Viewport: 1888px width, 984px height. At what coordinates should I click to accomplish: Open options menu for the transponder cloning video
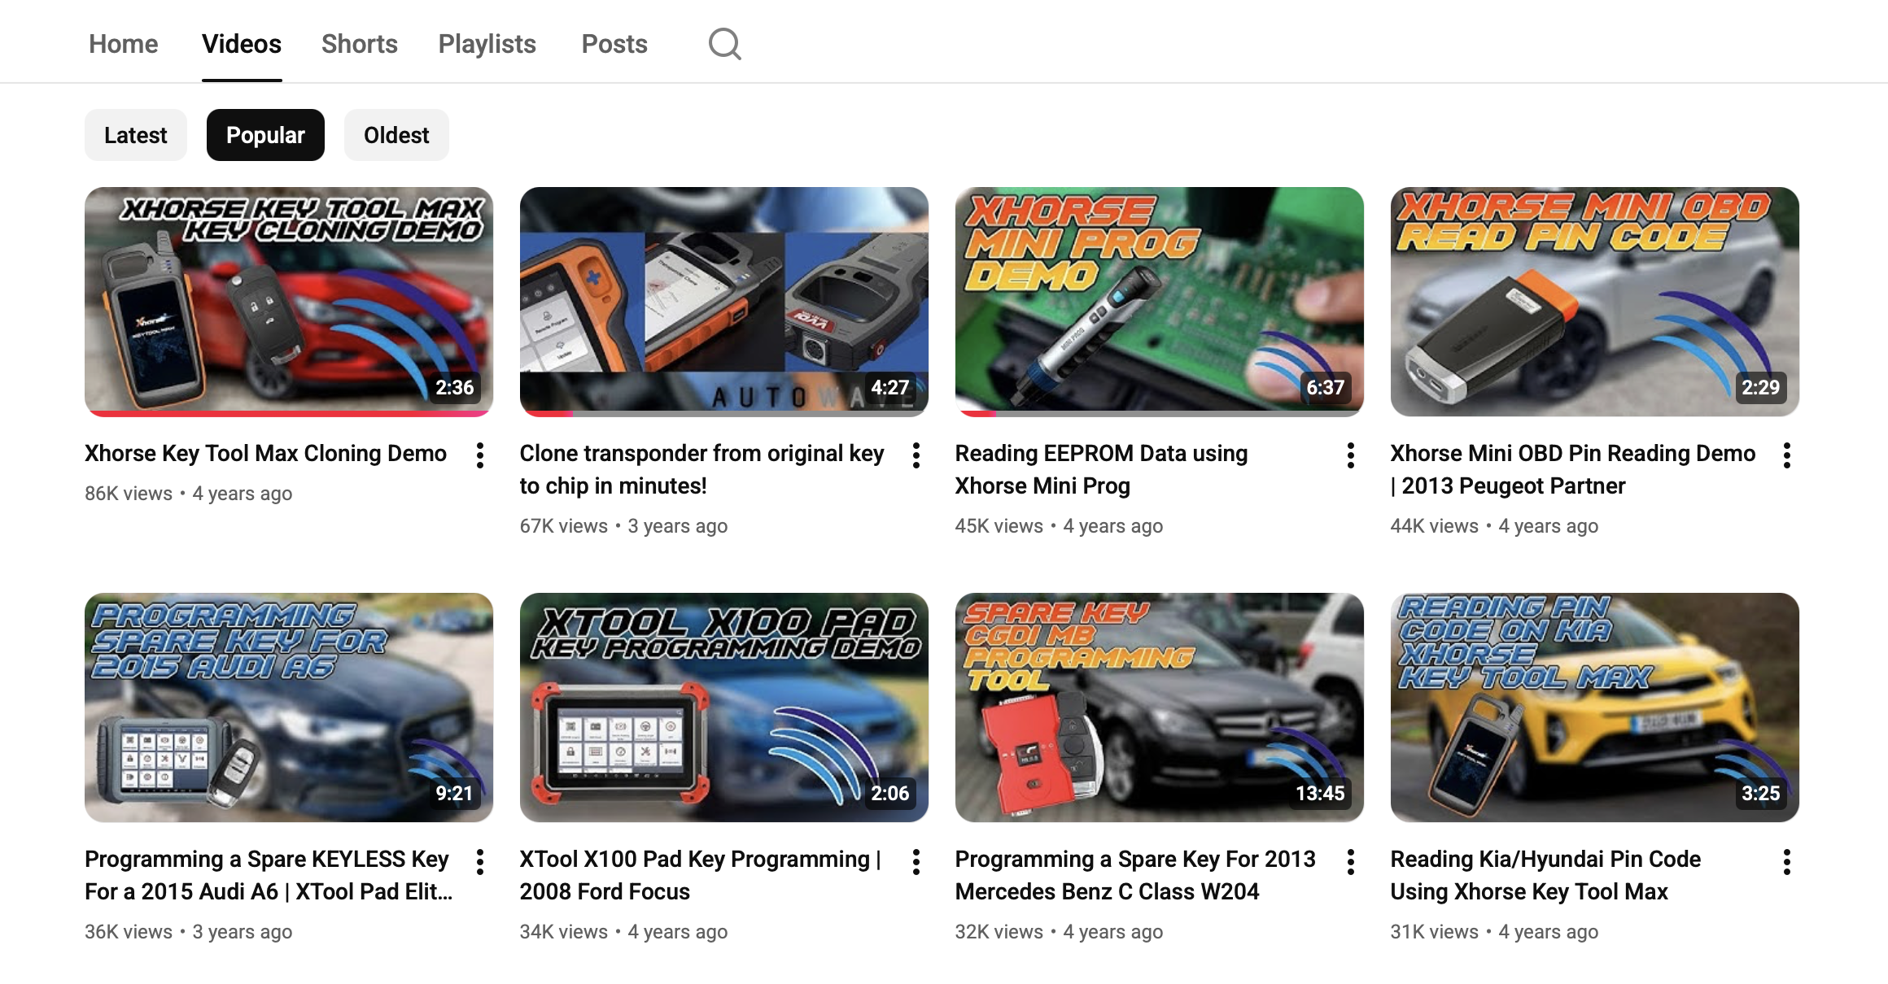tap(916, 456)
